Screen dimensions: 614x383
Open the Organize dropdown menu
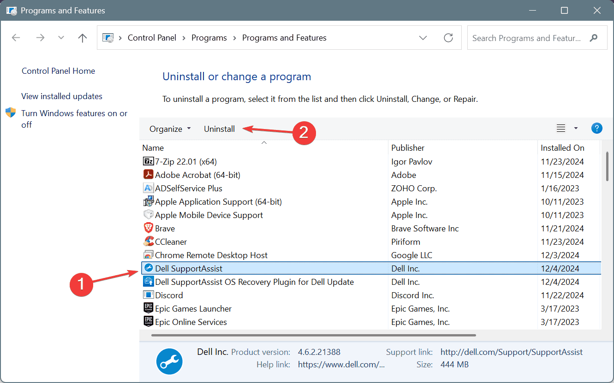point(170,129)
